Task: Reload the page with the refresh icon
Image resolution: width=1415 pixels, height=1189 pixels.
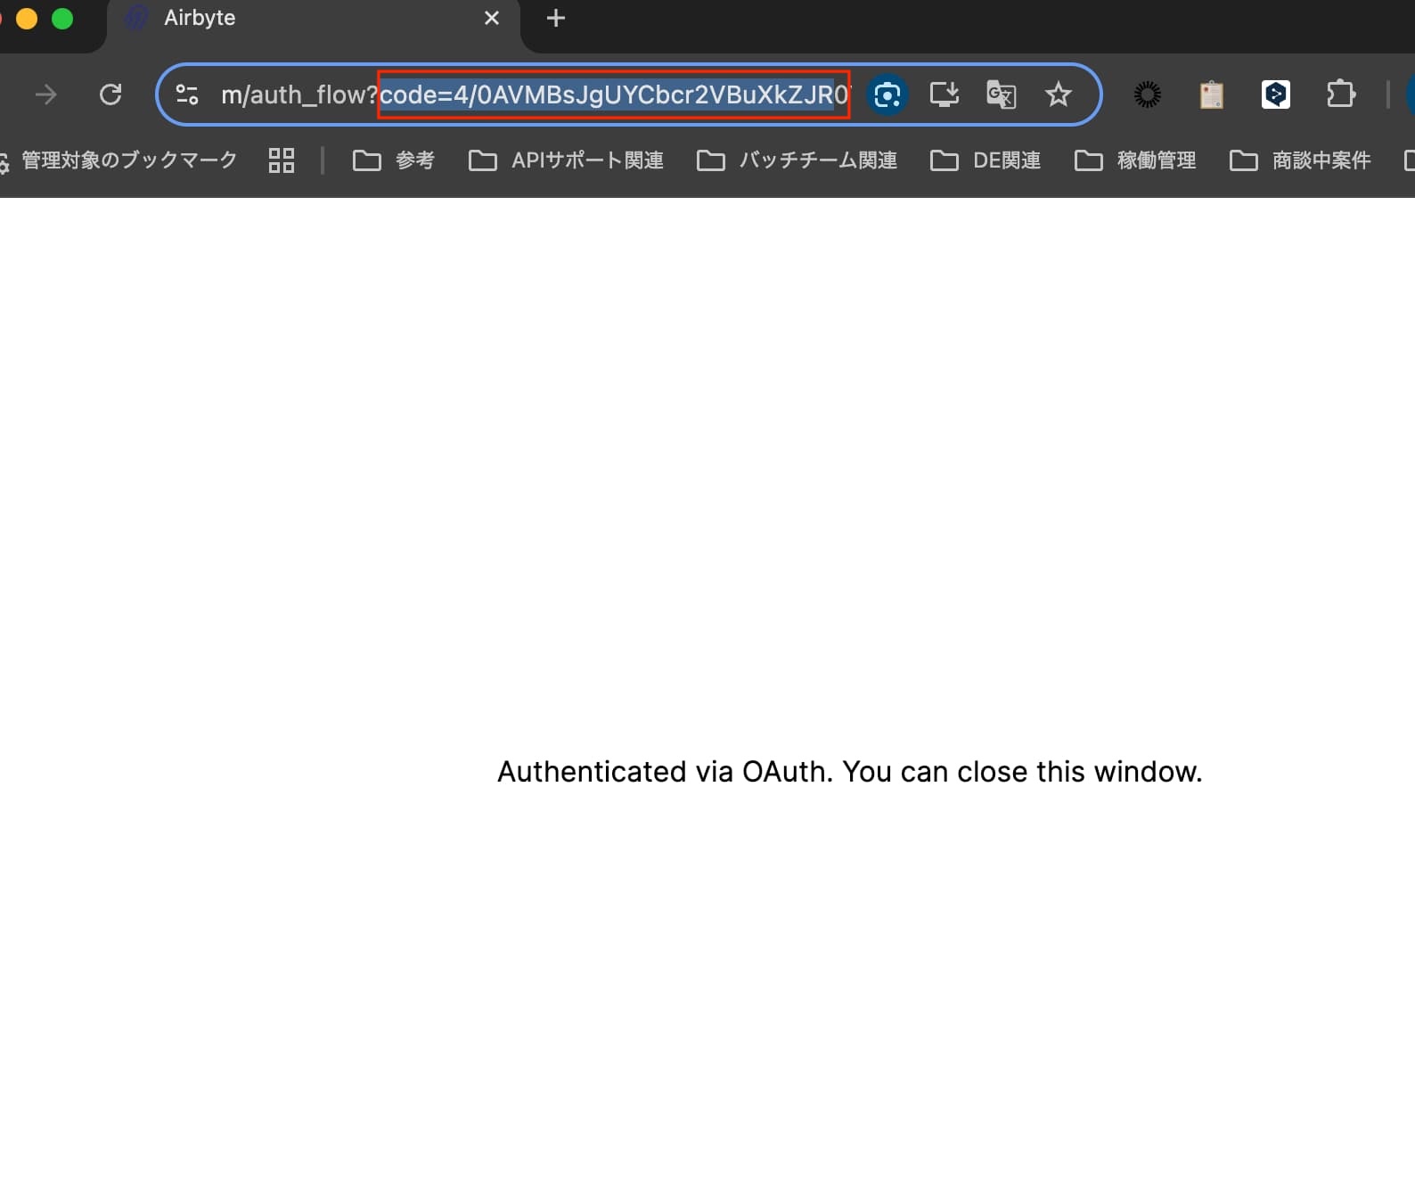Action: pyautogui.click(x=110, y=94)
